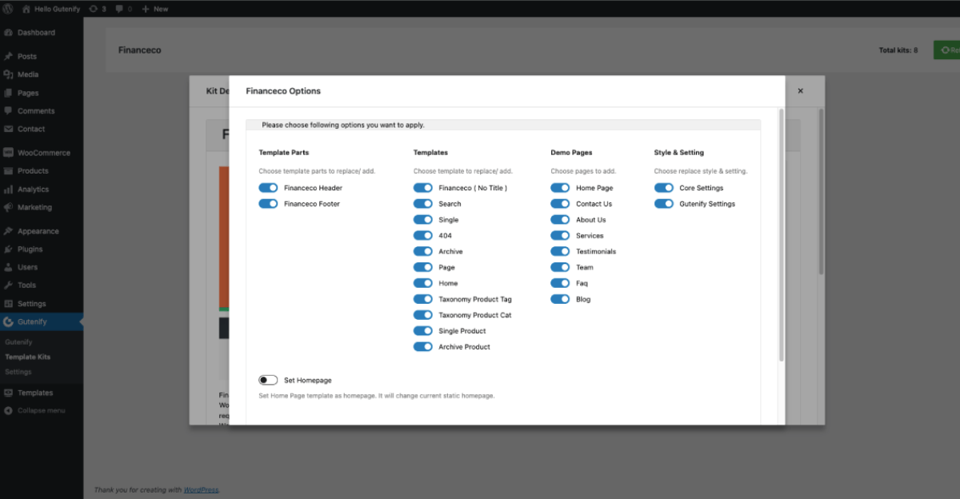Screen dimensions: 960x499
Task: Click the New plus in admin bar
Action: (146, 9)
